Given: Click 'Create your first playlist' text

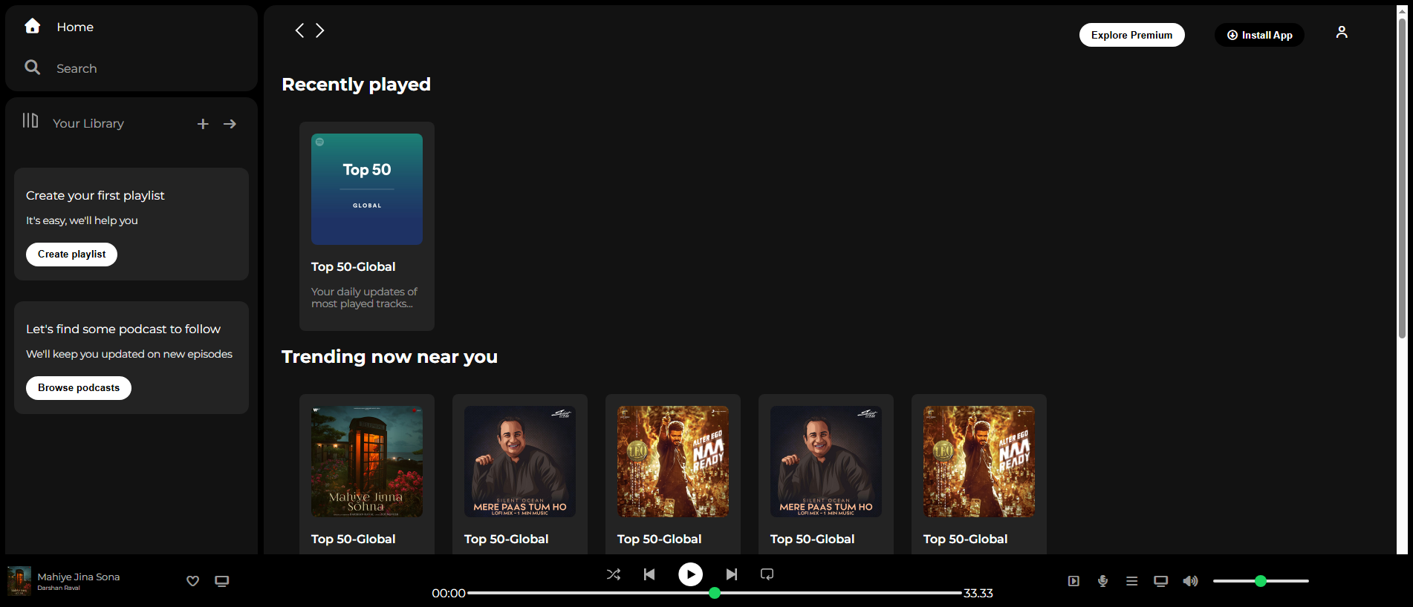Looking at the screenshot, I should (x=95, y=195).
